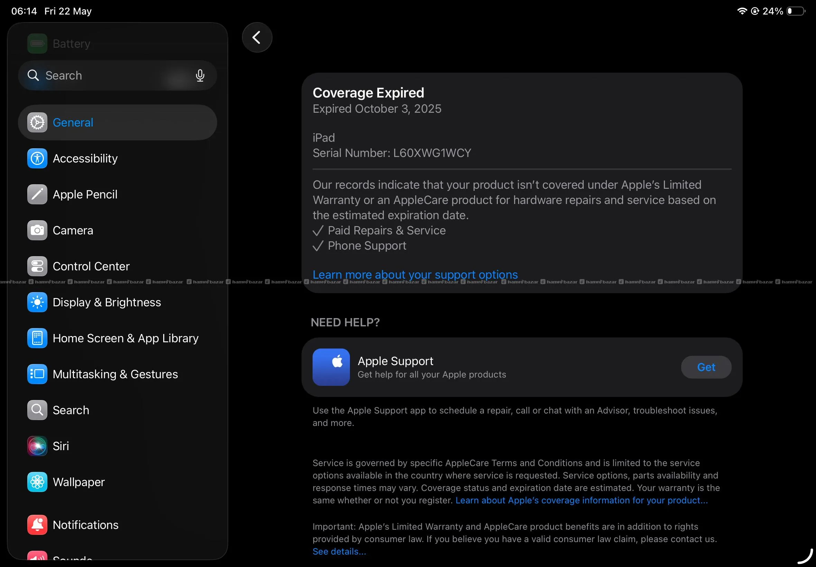Viewport: 816px width, 567px height.
Task: Get the Apple Support app
Action: (706, 367)
